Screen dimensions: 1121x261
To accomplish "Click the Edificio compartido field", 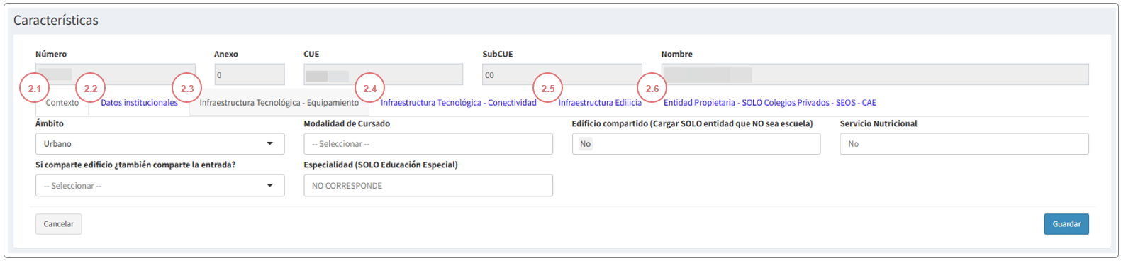I will pyautogui.click(x=696, y=144).
